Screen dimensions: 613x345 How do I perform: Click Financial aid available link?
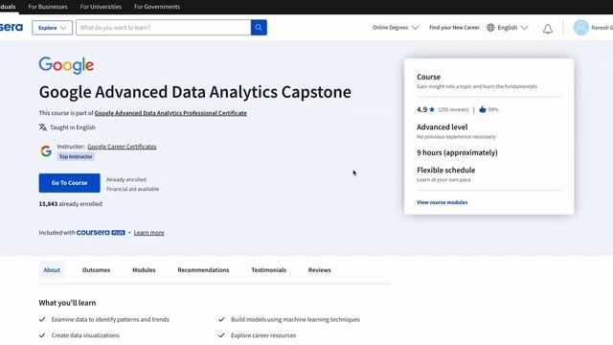[x=132, y=189]
